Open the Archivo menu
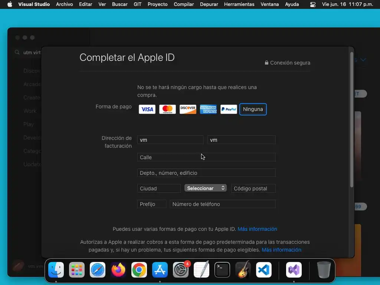 click(x=65, y=4)
